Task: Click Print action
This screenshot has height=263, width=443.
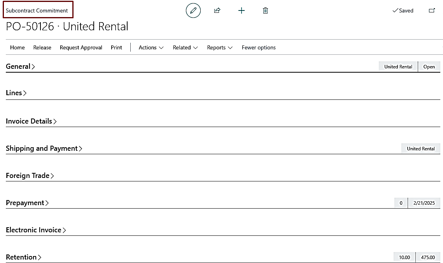Action: click(116, 47)
